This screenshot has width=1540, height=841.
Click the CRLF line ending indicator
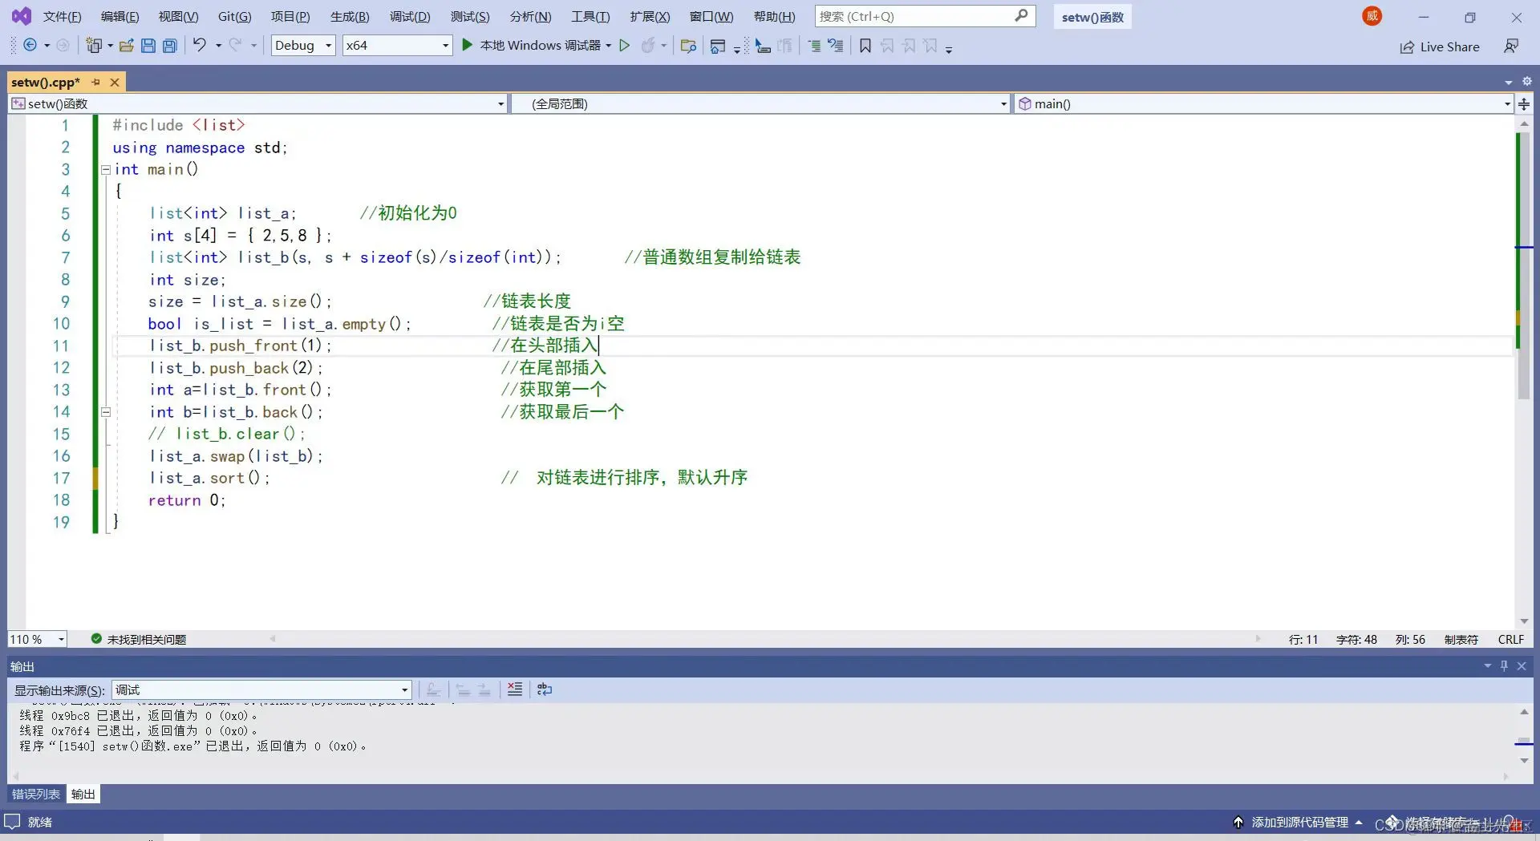(1510, 639)
